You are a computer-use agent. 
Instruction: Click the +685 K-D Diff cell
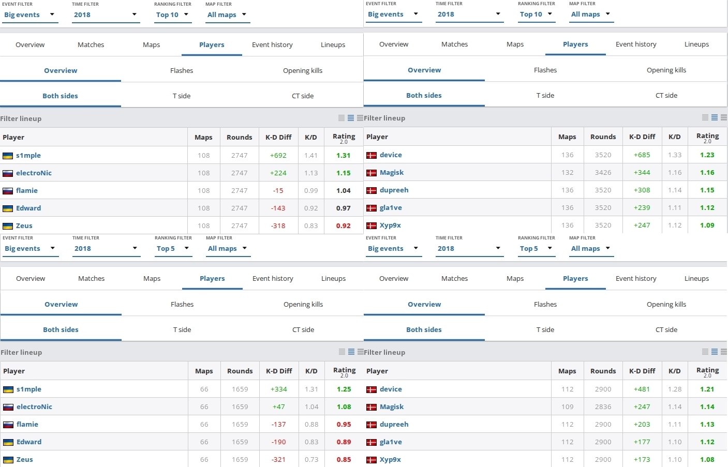642,155
